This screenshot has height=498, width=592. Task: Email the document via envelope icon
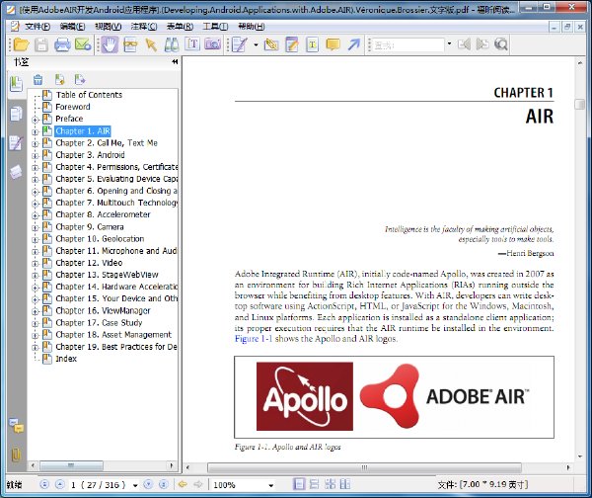pos(83,44)
